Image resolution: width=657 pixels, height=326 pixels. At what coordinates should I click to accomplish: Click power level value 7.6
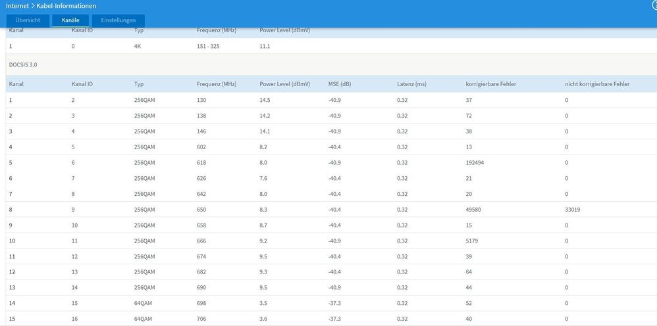(x=263, y=178)
